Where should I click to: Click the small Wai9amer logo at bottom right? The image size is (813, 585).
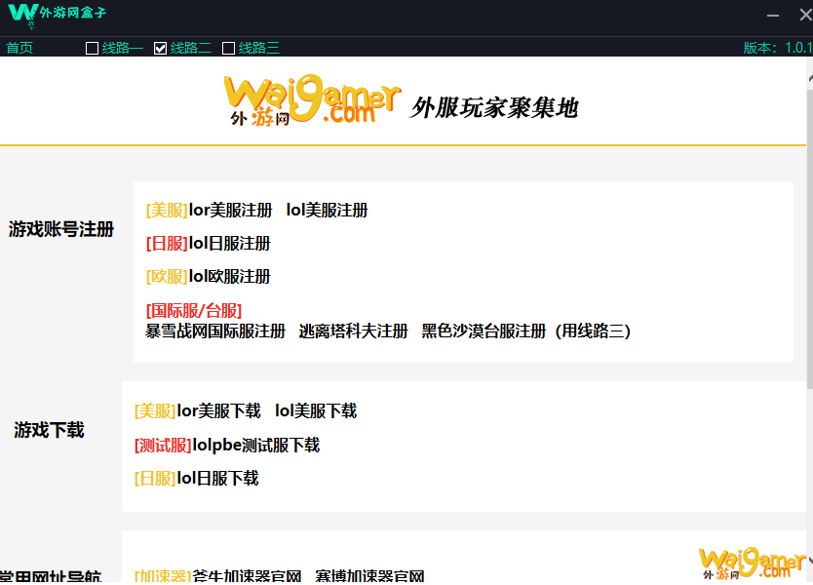coord(752,564)
